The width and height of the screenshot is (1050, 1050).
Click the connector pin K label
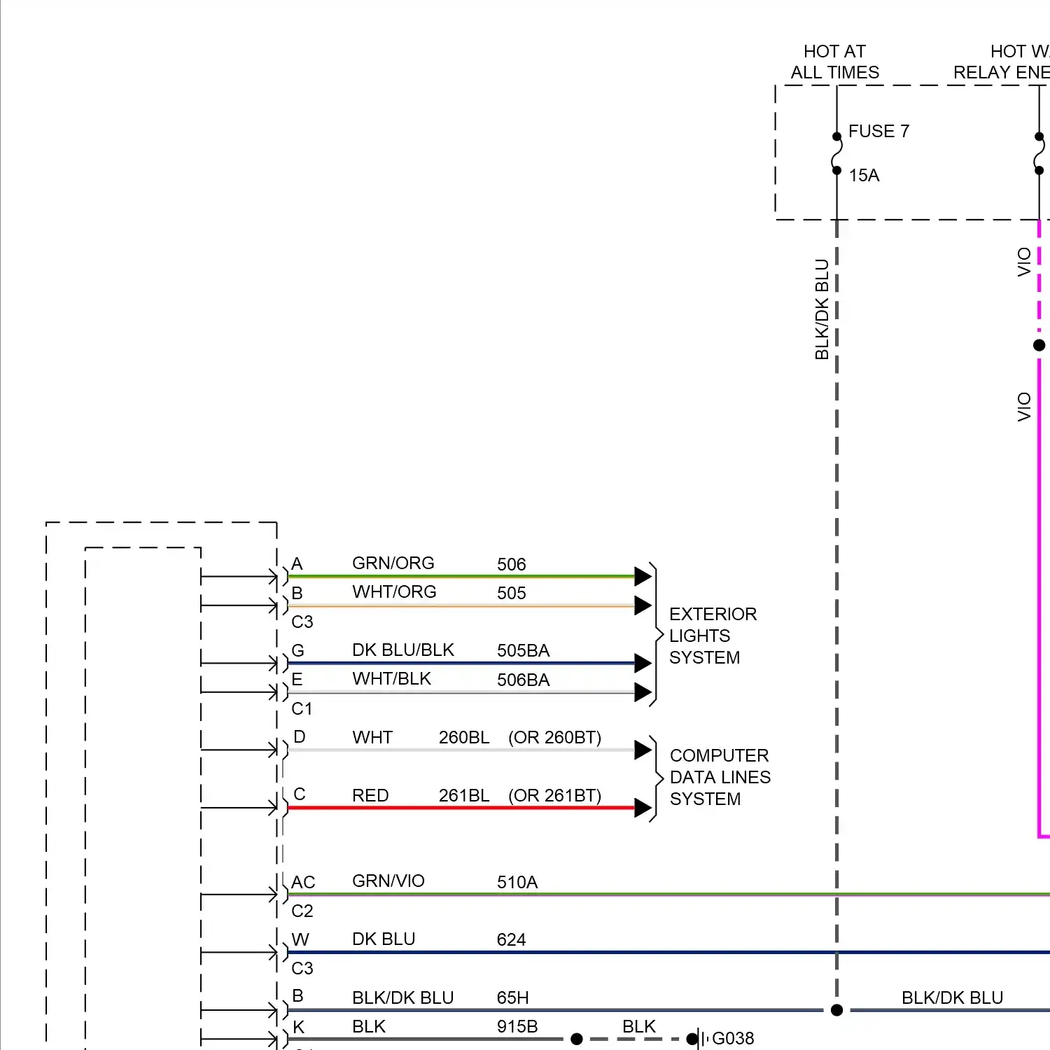[x=299, y=1027]
